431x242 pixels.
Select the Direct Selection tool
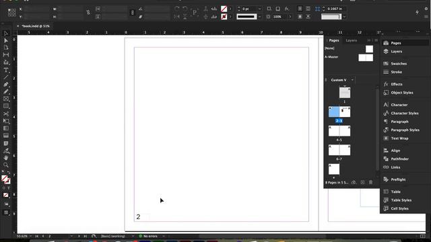tap(6, 40)
